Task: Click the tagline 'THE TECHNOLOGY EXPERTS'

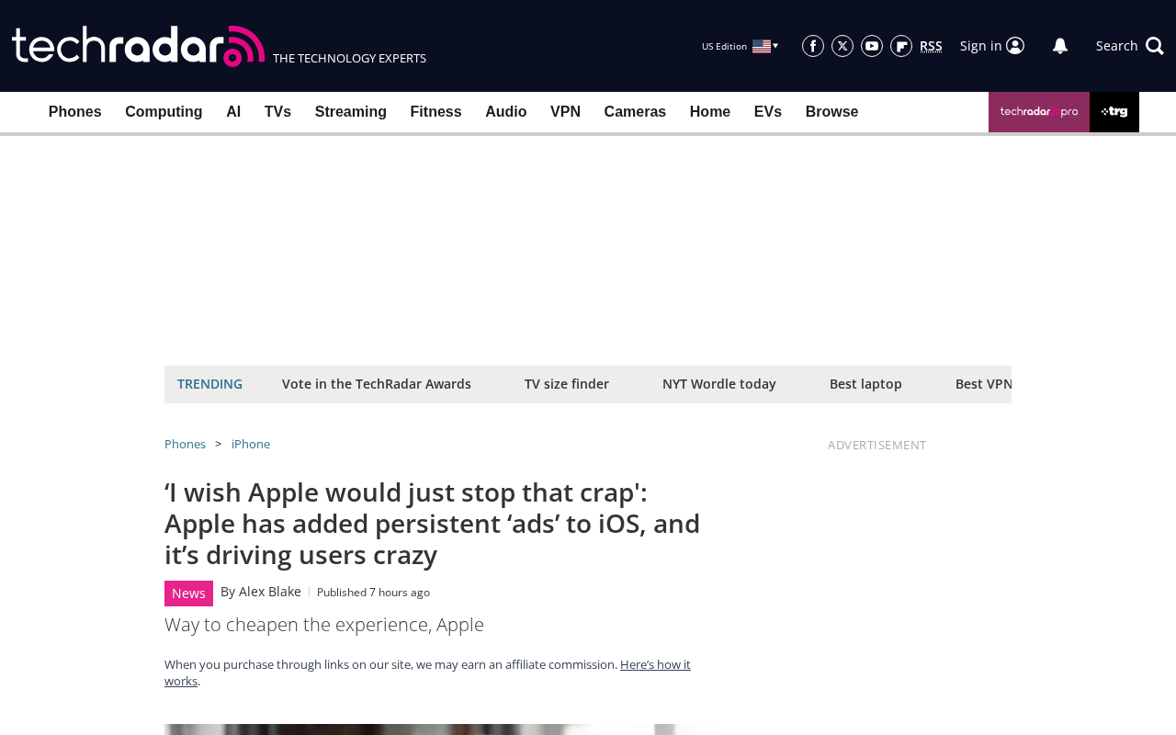Action: tap(349, 58)
